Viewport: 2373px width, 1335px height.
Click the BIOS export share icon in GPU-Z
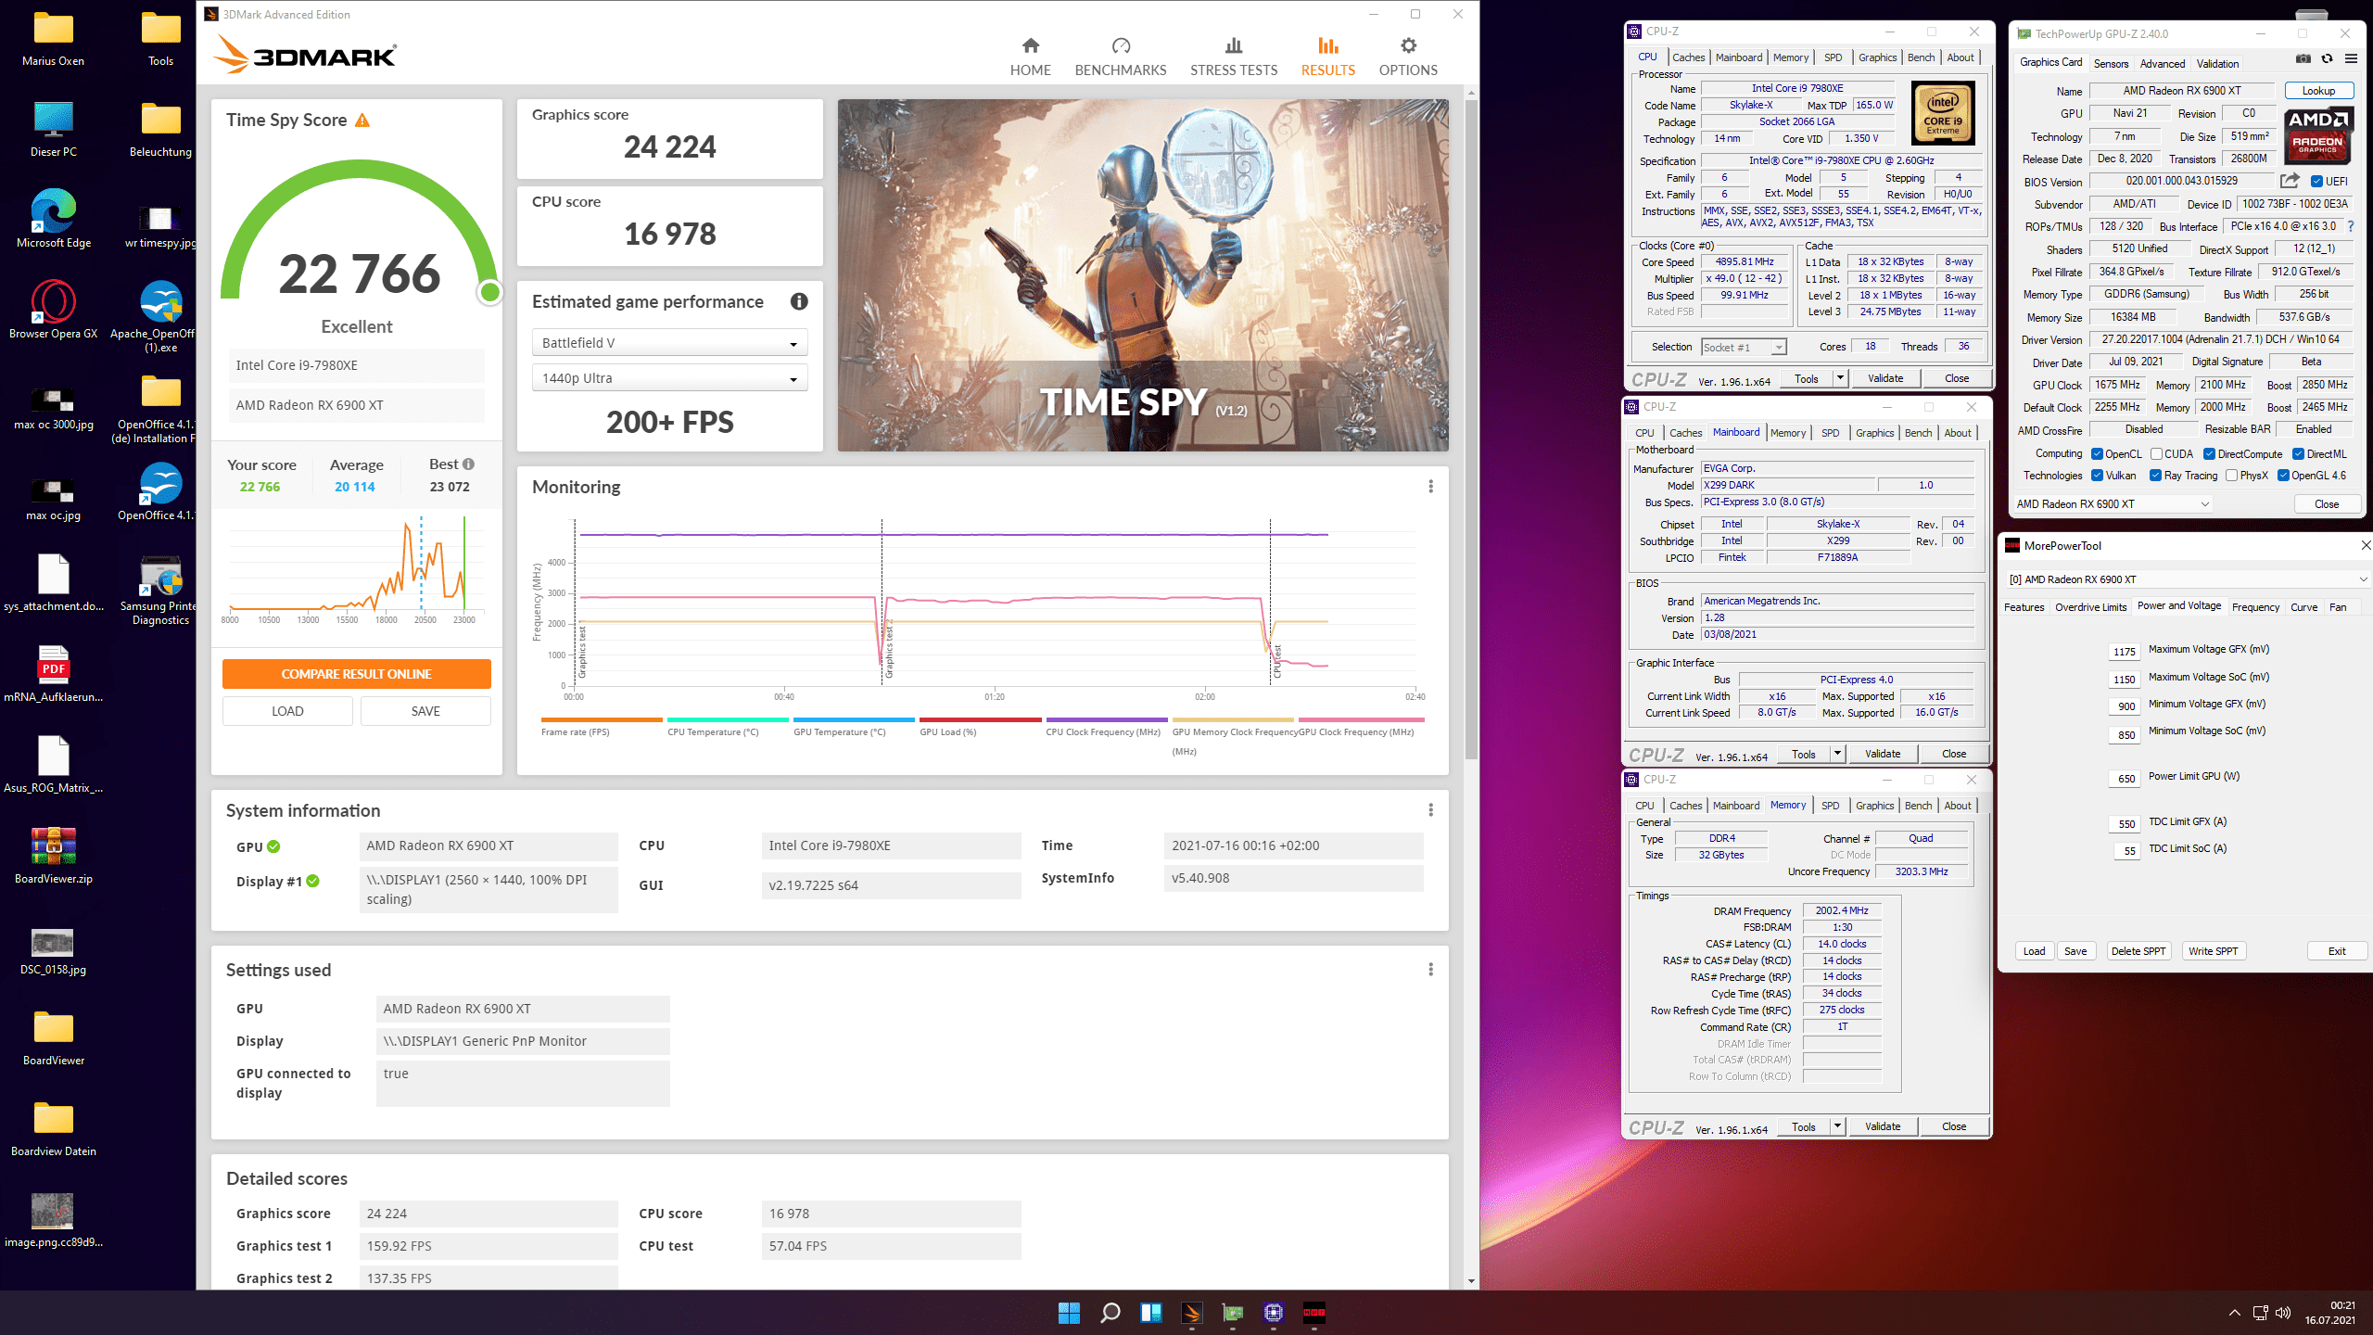tap(2290, 181)
